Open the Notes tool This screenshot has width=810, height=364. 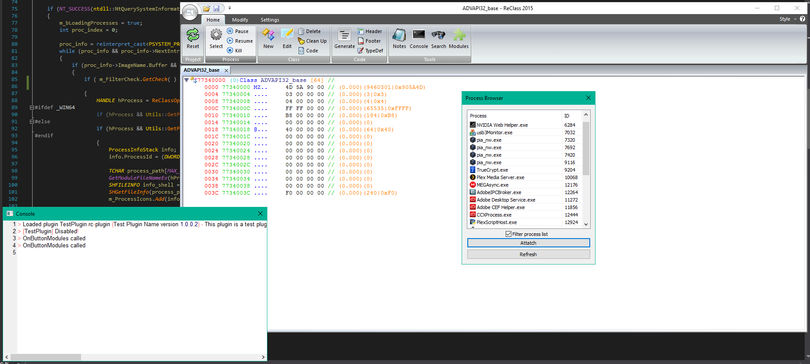click(399, 35)
